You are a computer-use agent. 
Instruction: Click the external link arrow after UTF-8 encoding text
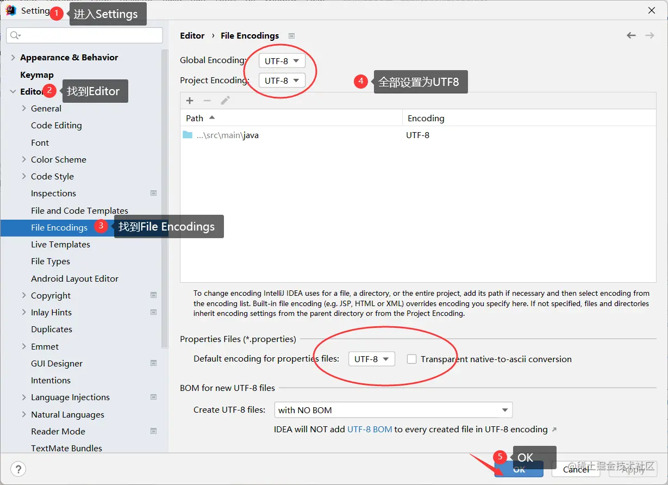coord(554,430)
